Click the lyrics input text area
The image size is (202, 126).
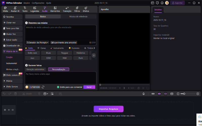point(61,78)
